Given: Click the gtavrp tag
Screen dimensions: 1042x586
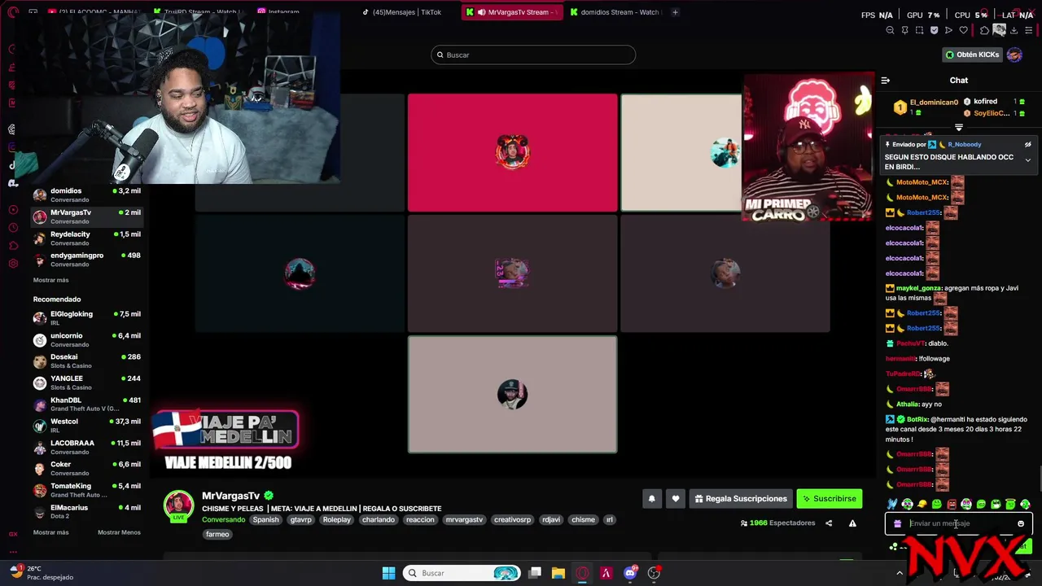Looking at the screenshot, I should point(300,519).
